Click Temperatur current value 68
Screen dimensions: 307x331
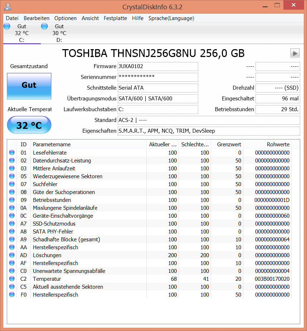click(174, 279)
